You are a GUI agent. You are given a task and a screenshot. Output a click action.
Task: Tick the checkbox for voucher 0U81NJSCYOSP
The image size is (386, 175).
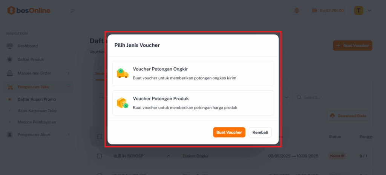click(100, 156)
